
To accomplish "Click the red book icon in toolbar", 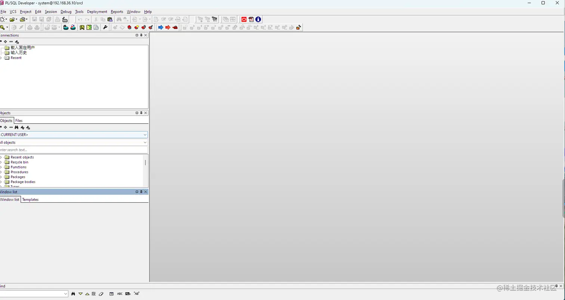I will [x=129, y=27].
